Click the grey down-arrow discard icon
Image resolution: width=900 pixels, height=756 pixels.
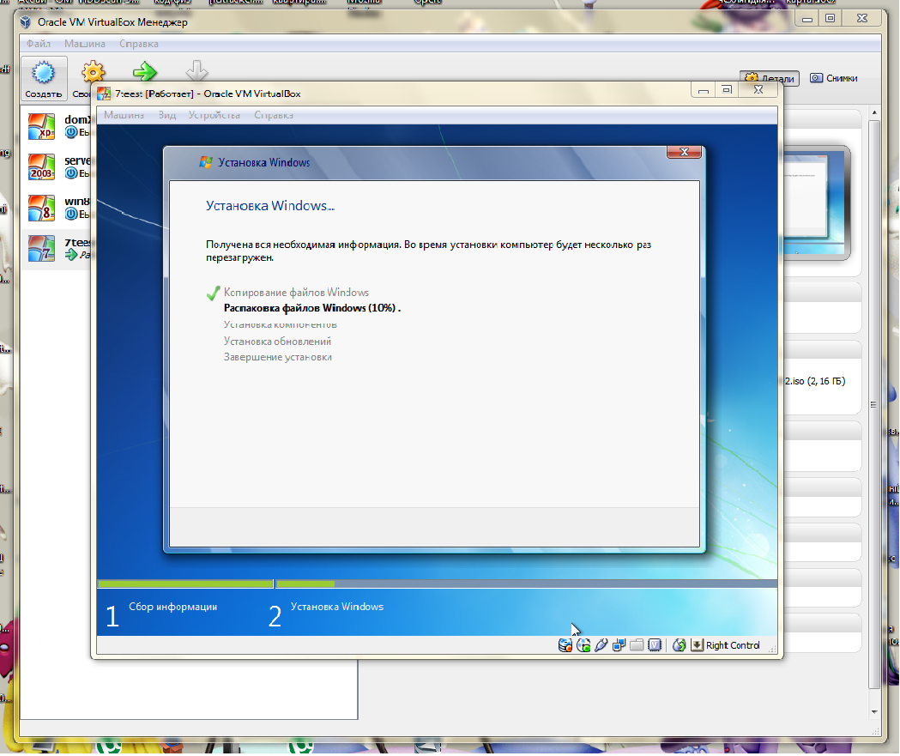pyautogui.click(x=196, y=70)
